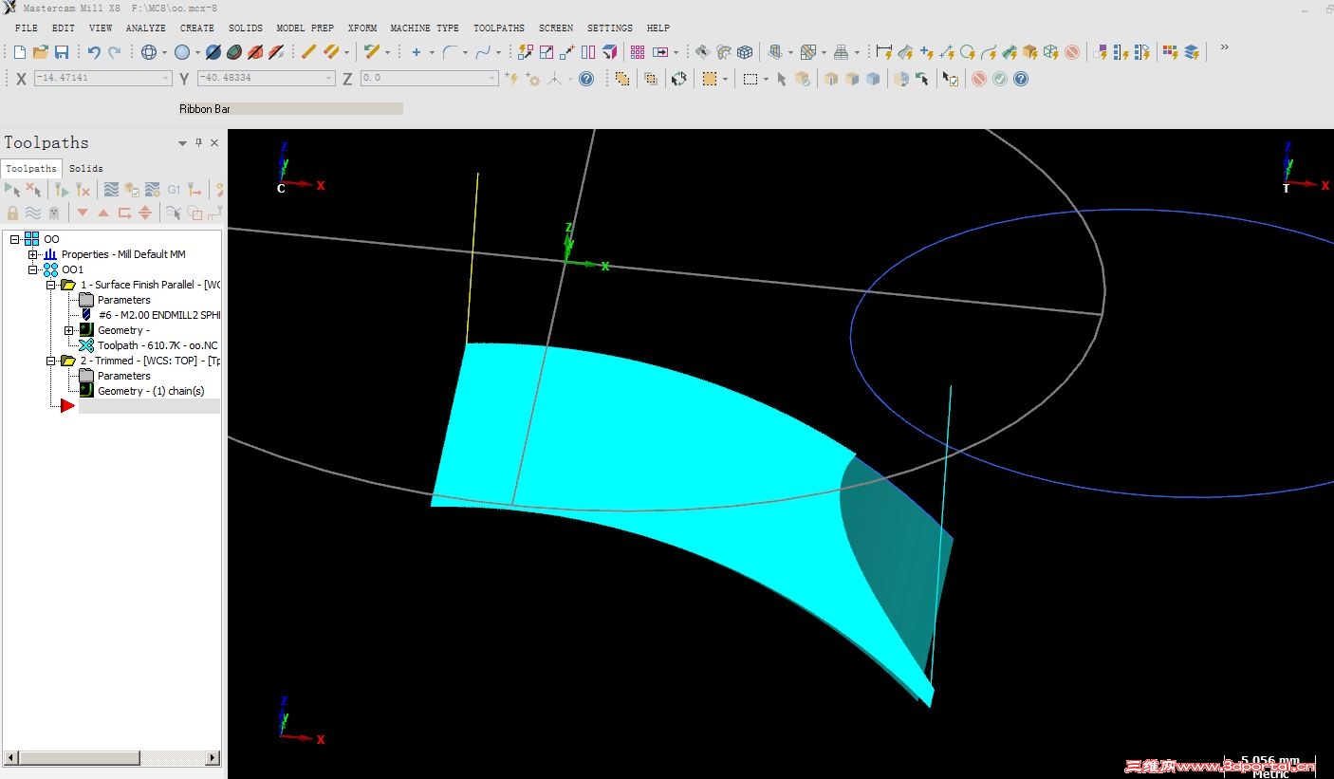This screenshot has width=1334, height=779.
Task: Open the X coordinate dropdown
Action: click(x=166, y=79)
